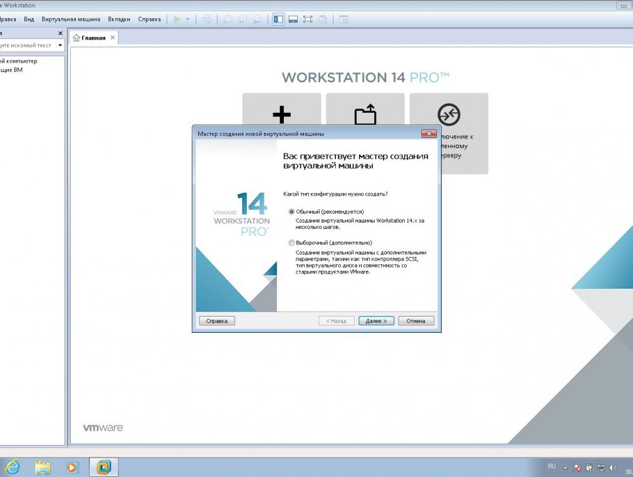Close the library side panel
Viewport: 633px width, 477px height.
tap(61, 33)
